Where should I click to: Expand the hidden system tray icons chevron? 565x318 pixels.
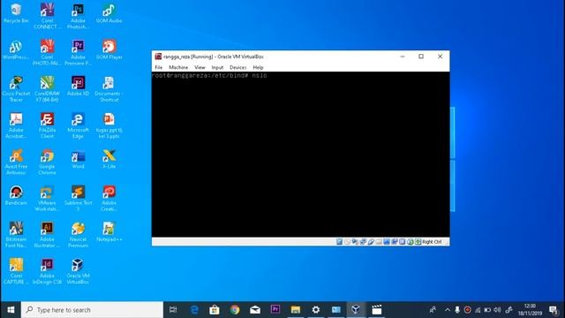coord(448,310)
